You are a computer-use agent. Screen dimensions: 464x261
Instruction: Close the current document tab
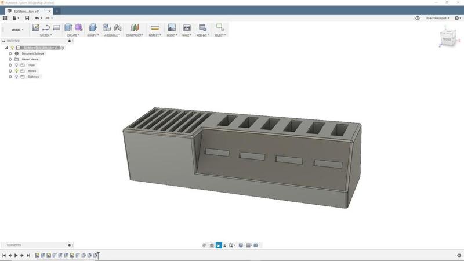[49, 11]
